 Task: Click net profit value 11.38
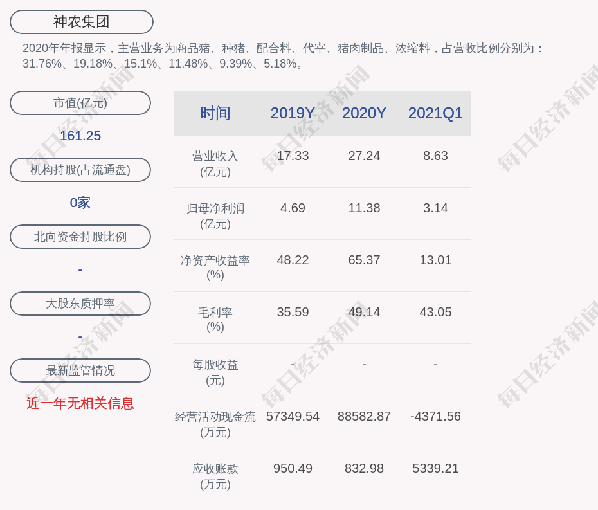pos(364,208)
